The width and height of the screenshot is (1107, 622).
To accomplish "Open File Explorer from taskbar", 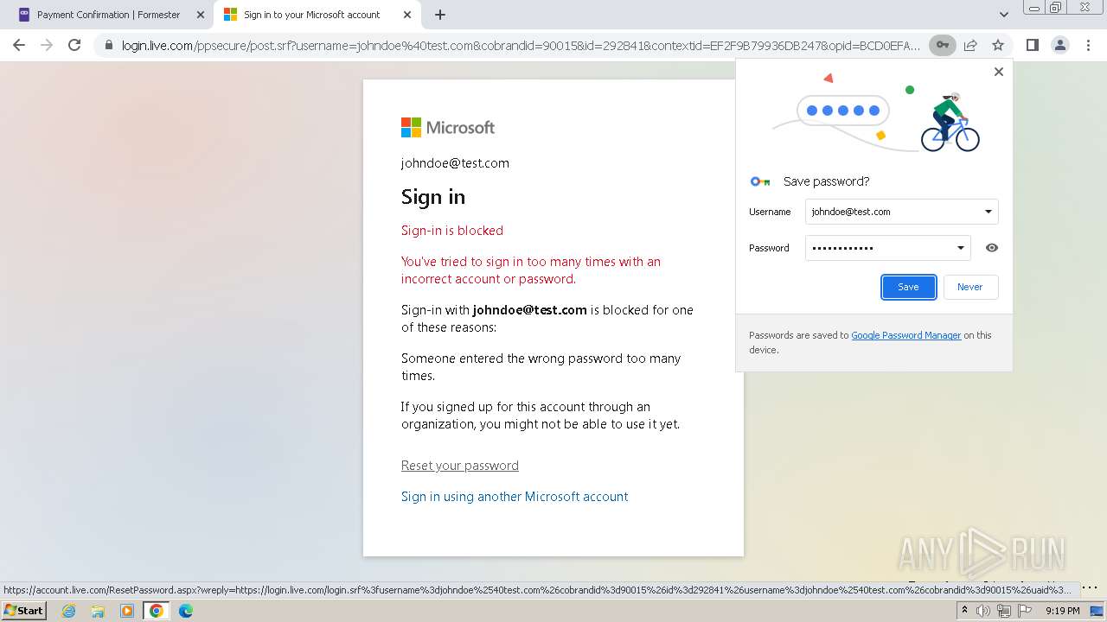I will tap(98, 611).
